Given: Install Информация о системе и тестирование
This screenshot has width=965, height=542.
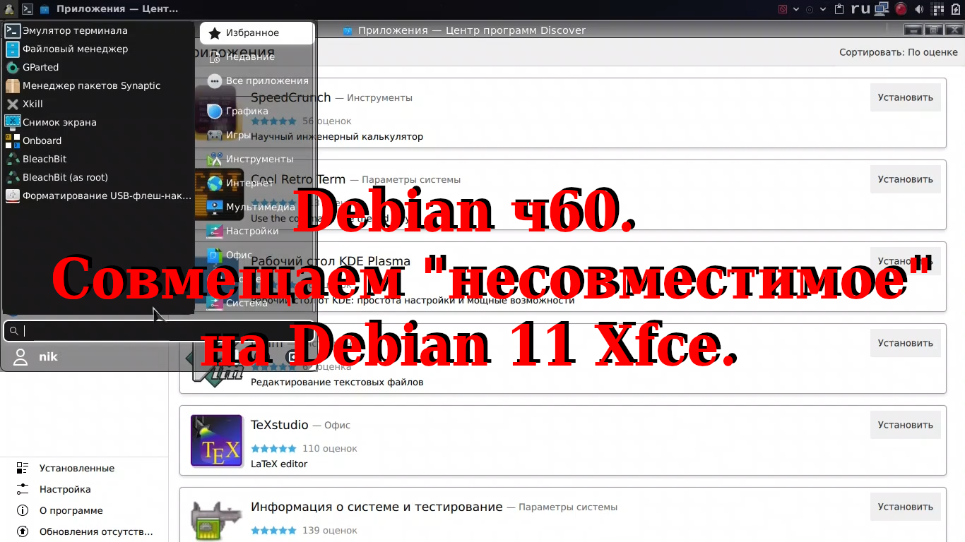Looking at the screenshot, I should pos(905,507).
